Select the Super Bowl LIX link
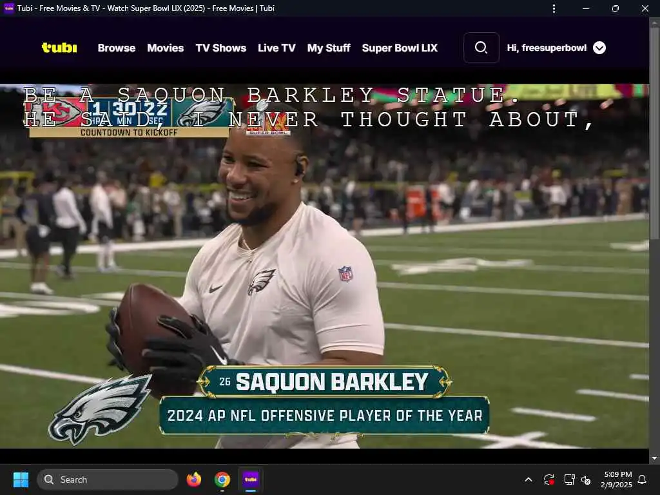Image resolution: width=660 pixels, height=495 pixels. click(x=400, y=48)
